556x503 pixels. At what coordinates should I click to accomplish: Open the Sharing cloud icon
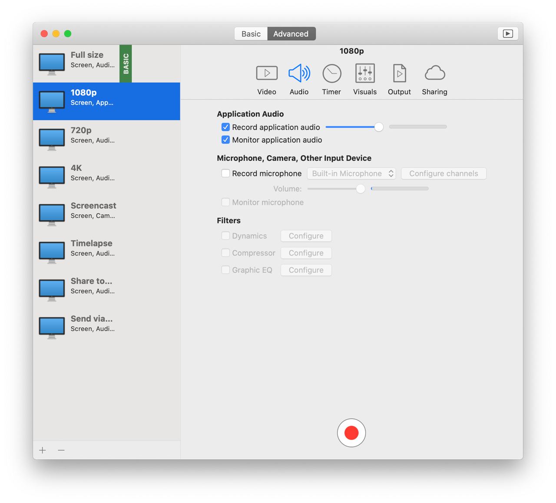(x=435, y=73)
